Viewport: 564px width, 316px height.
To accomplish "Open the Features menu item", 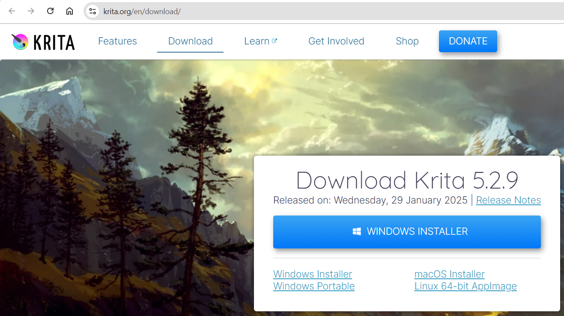I will coord(117,41).
